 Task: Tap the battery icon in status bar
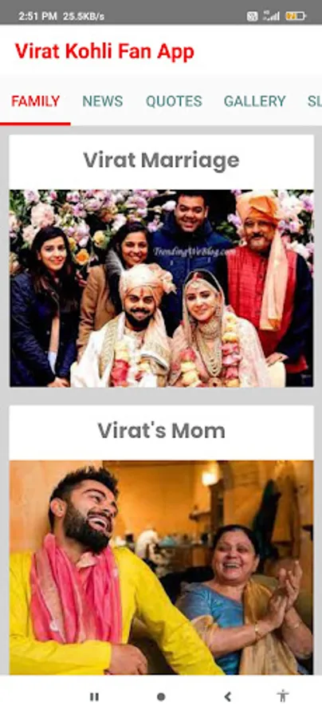[296, 16]
